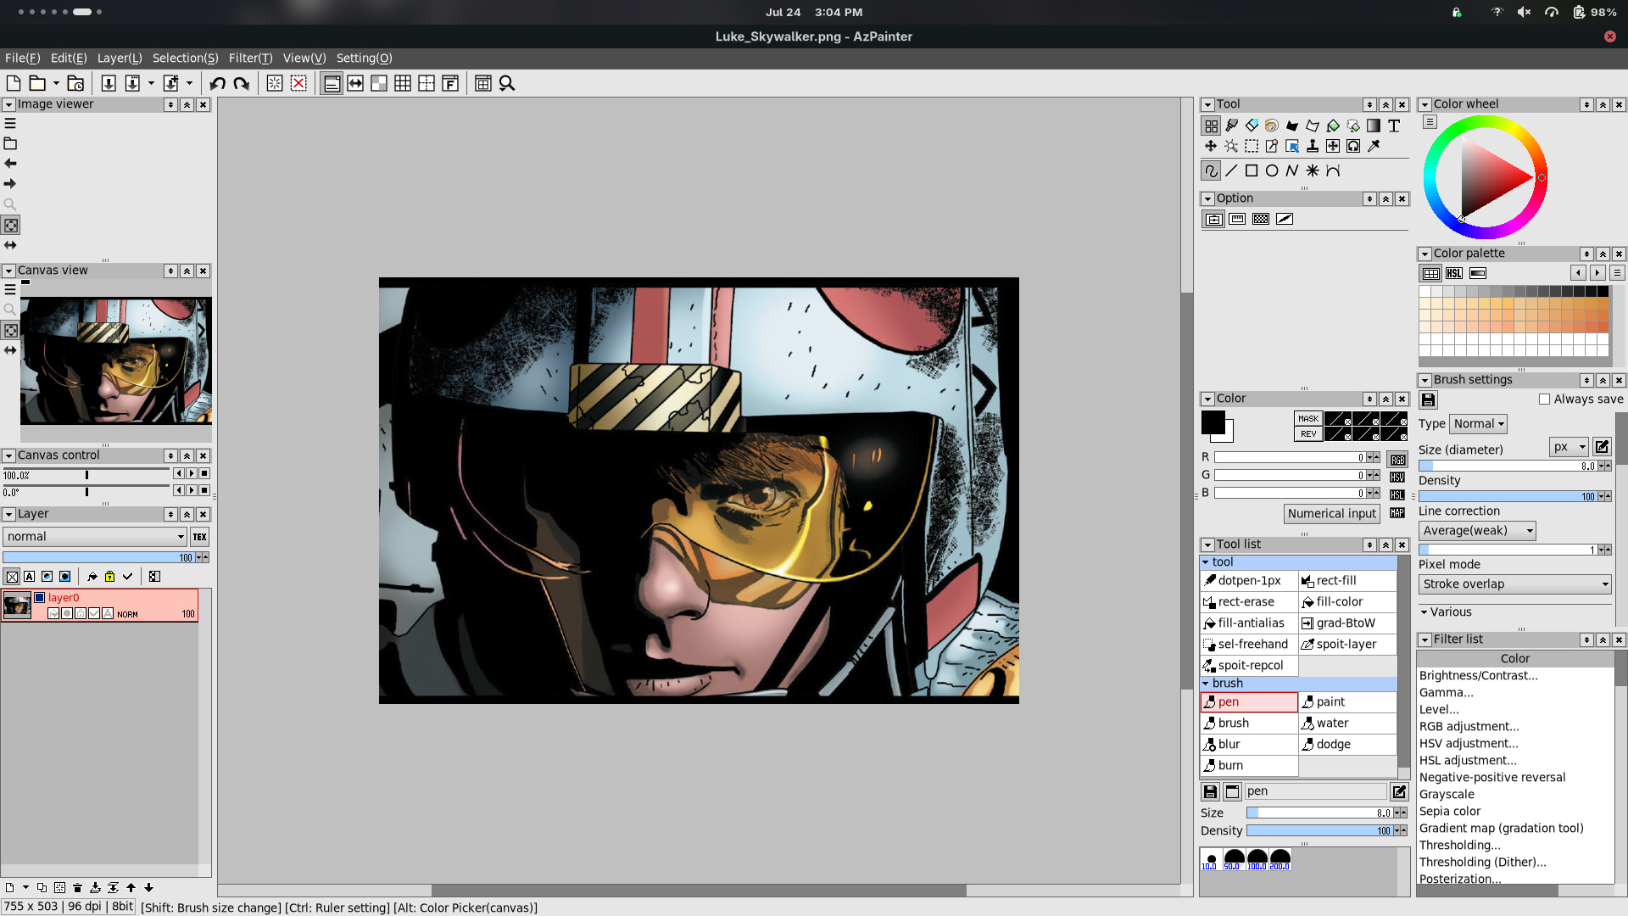Viewport: 1628px width, 916px height.
Task: Toggle layer0 visibility square
Action: 39,598
